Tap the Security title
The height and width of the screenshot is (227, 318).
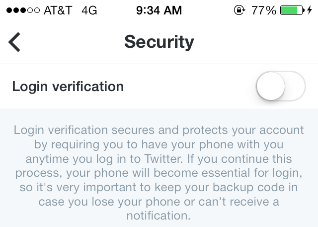[159, 42]
